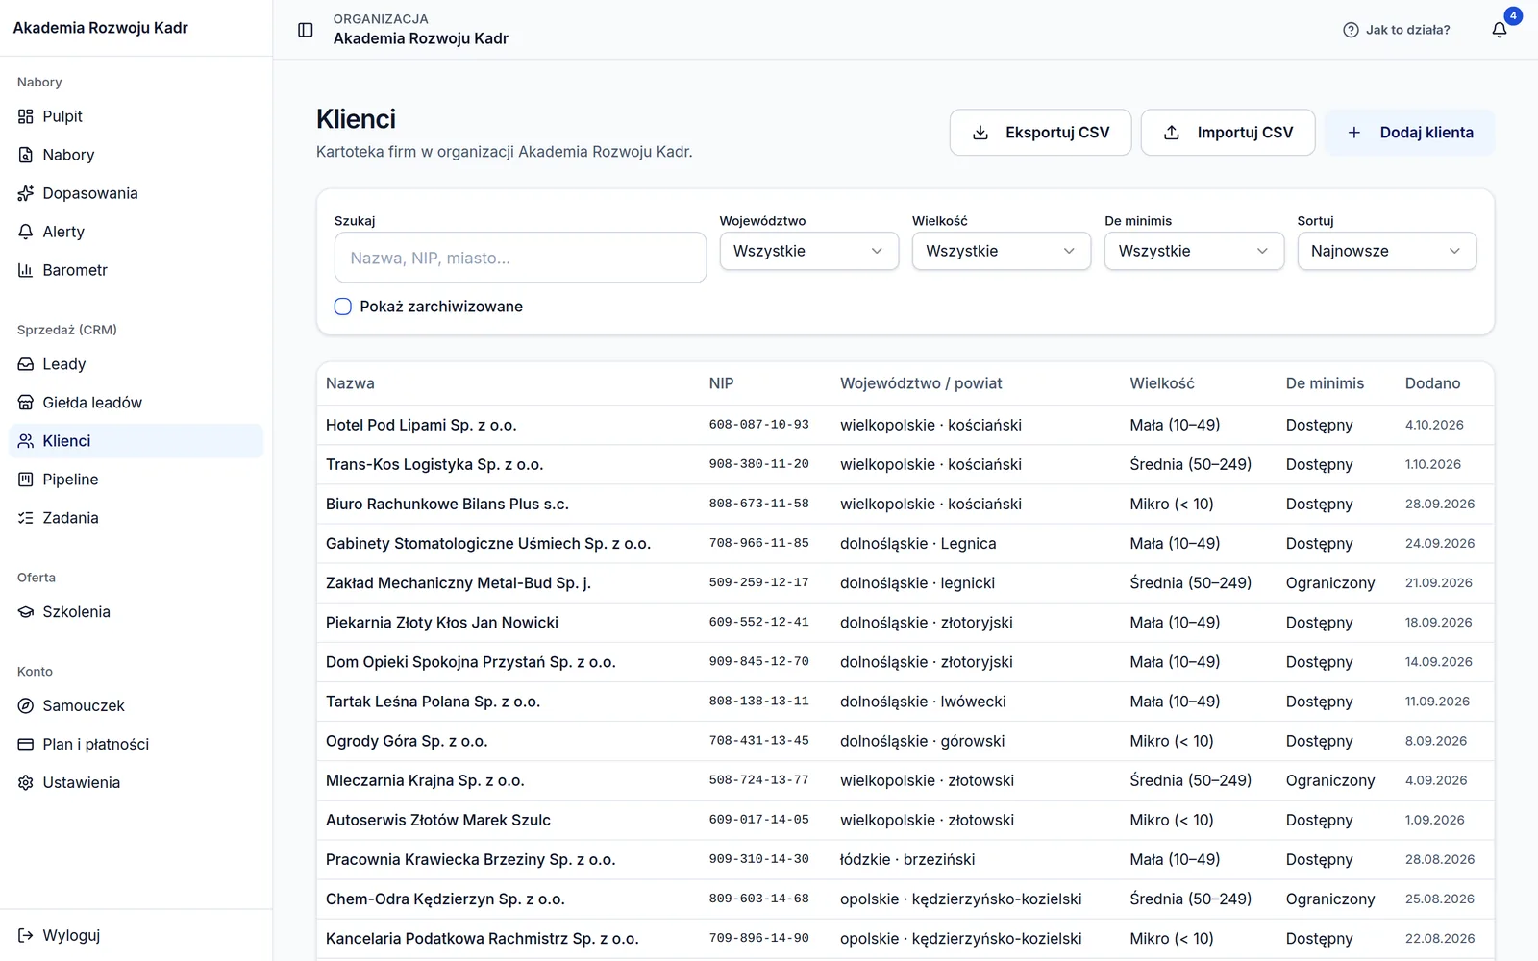
Task: Click the Alerty bell icon in sidebar
Action: 26,232
